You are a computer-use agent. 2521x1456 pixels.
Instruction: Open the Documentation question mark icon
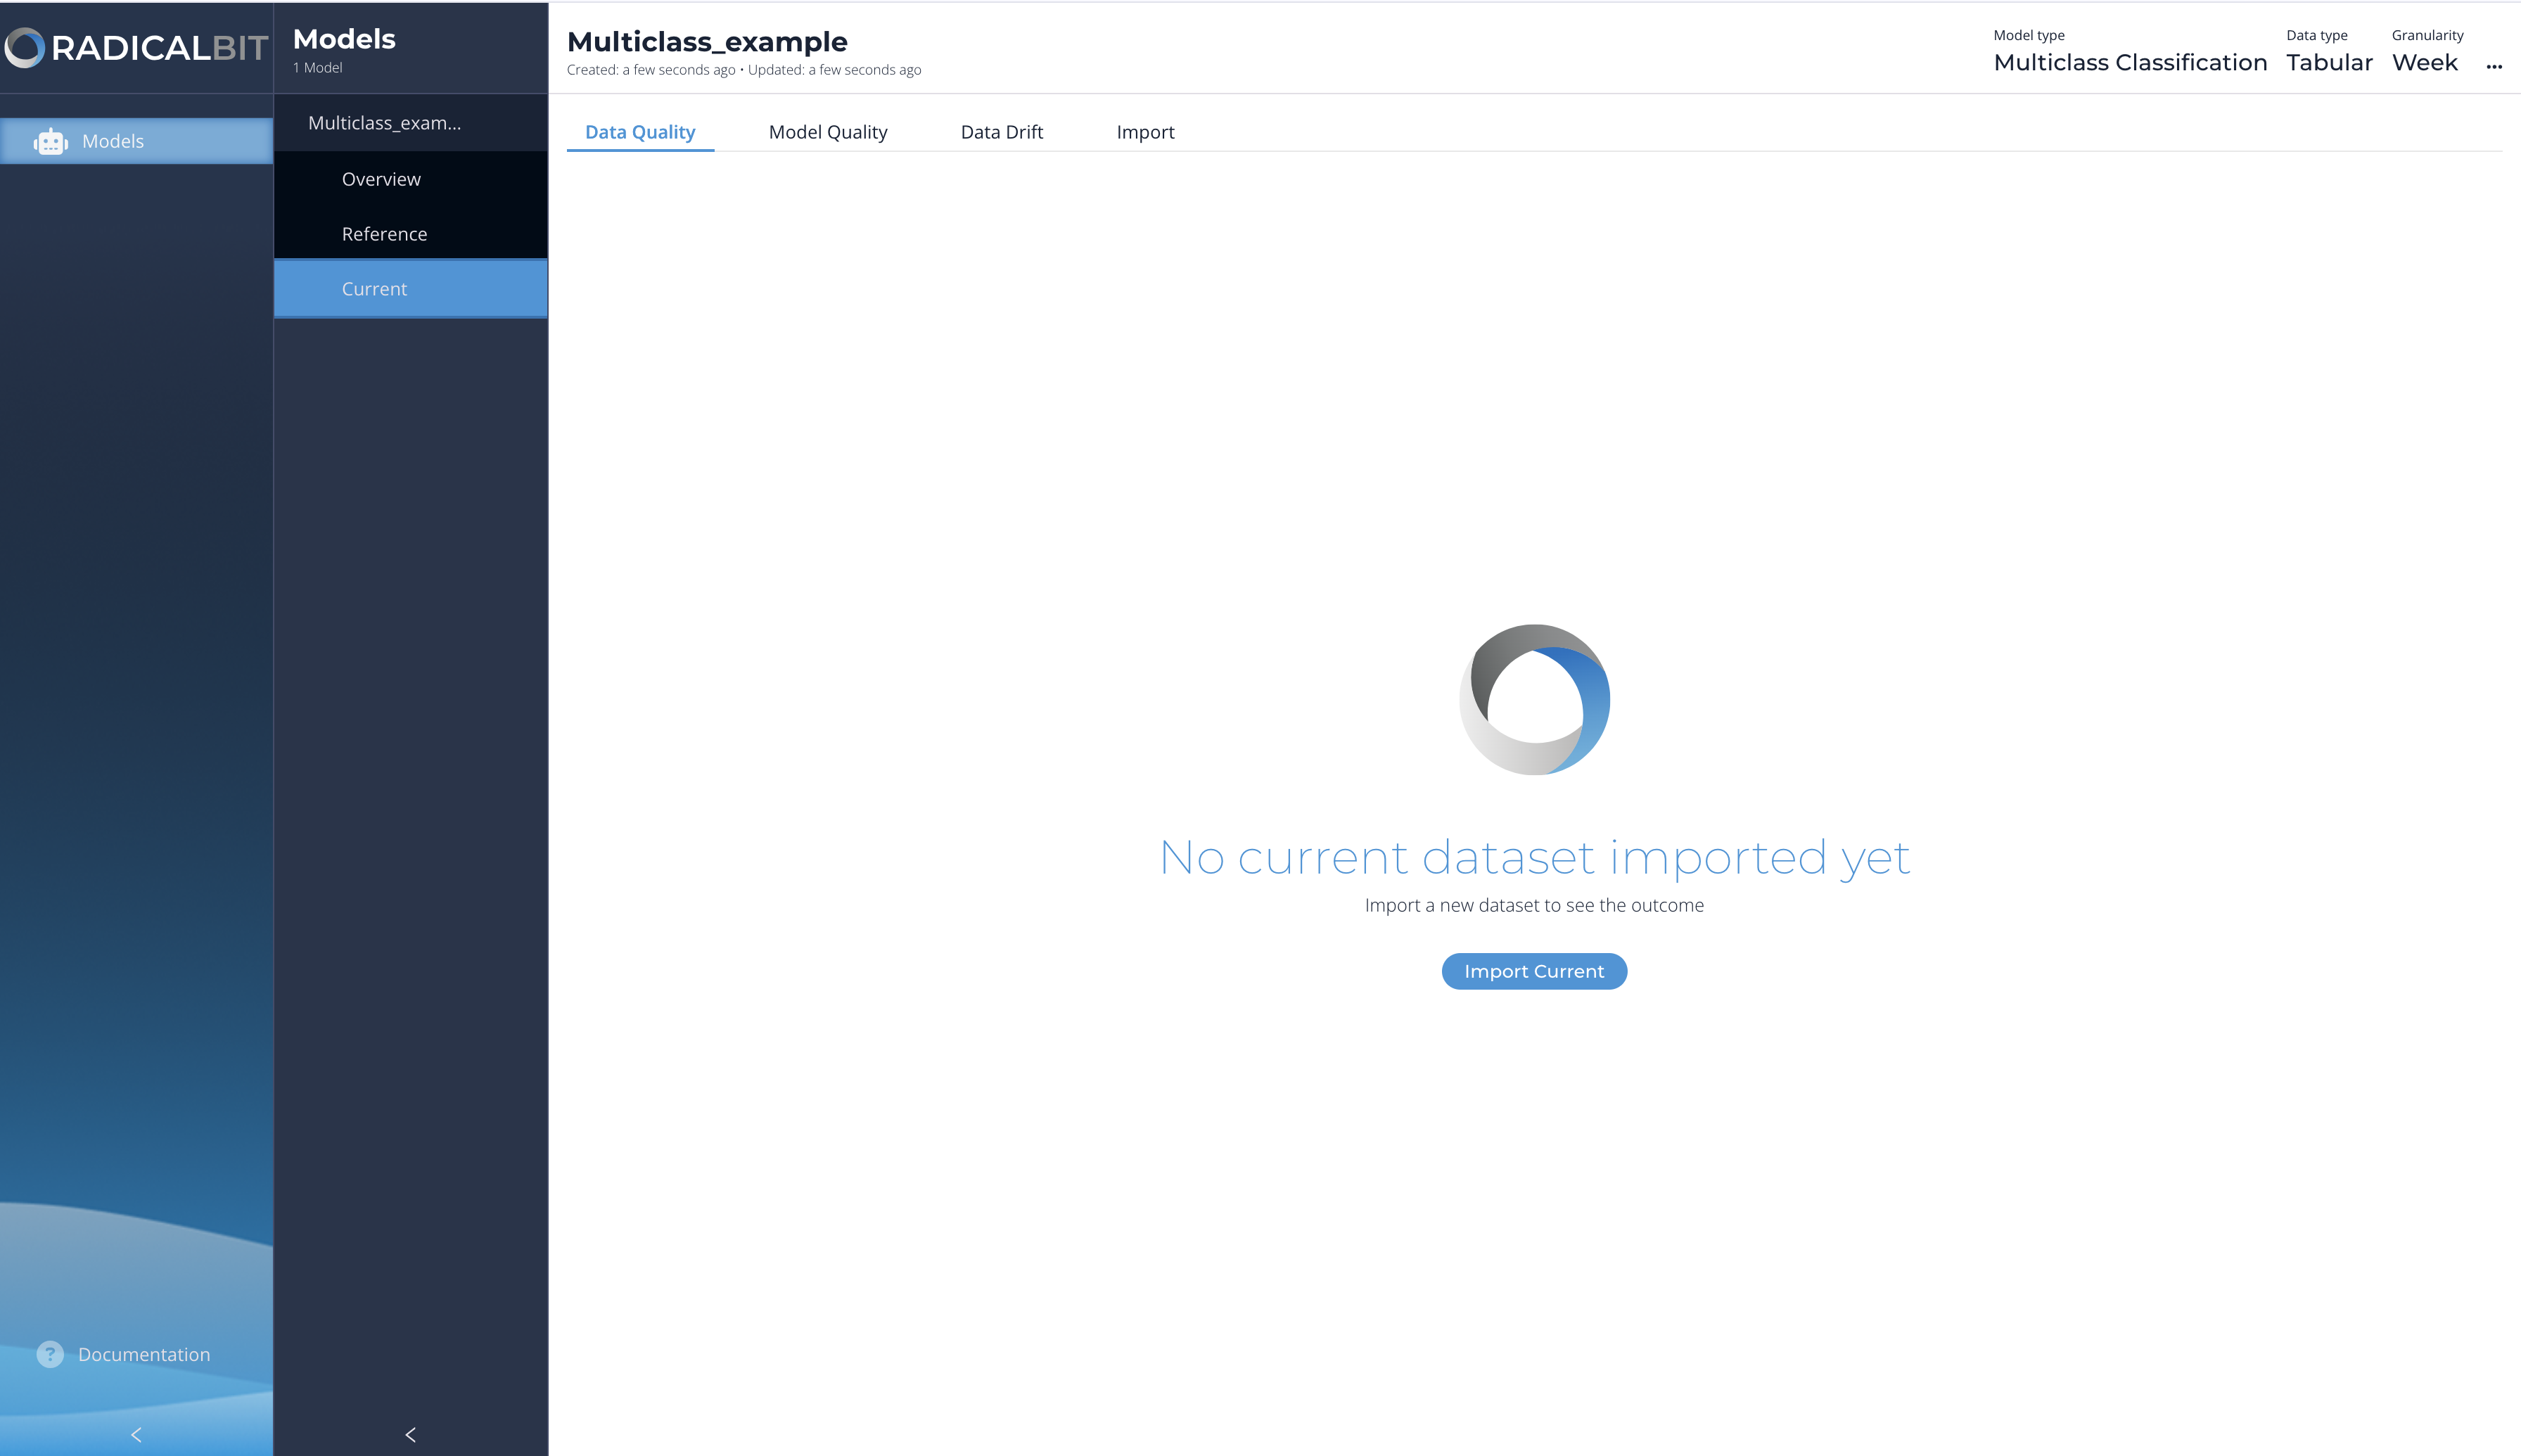50,1354
